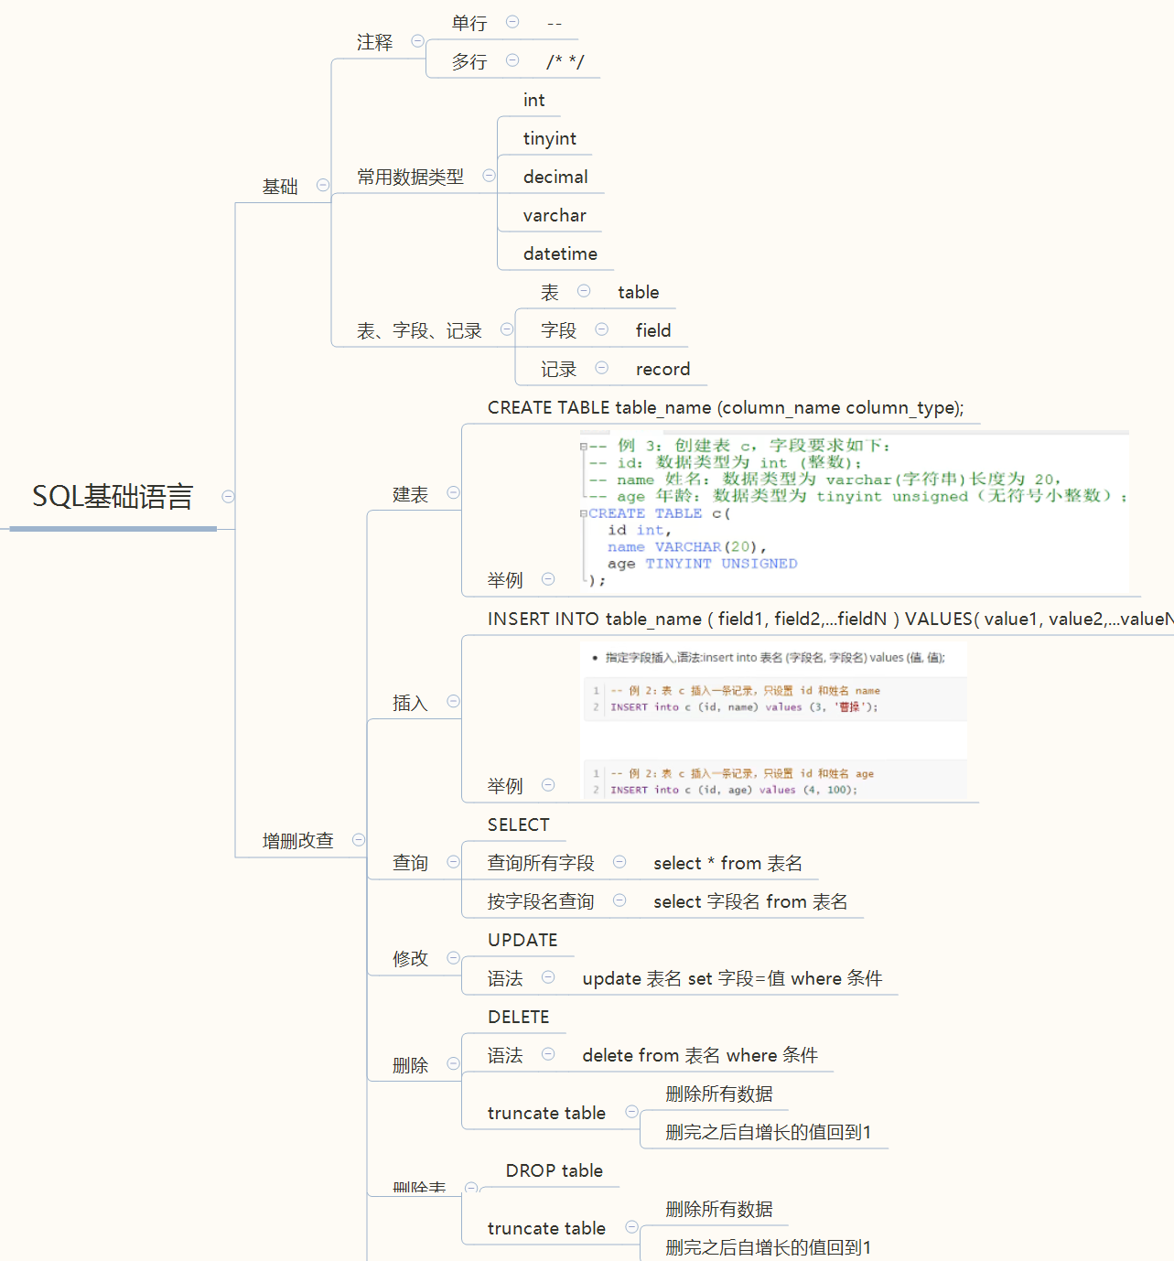The height and width of the screenshot is (1261, 1174).
Task: Collapse the 查询 branch
Action: pyautogui.click(x=453, y=862)
